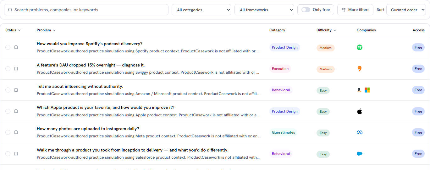The width and height of the screenshot is (430, 170).
Task: Open the Curated order sort dropdown
Action: point(406,10)
